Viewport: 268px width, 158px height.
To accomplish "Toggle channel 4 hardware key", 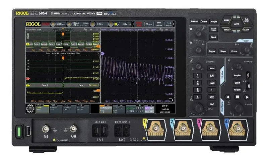I will click(x=197, y=97).
